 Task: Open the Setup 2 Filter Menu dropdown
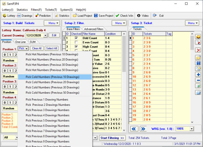tap(119, 23)
